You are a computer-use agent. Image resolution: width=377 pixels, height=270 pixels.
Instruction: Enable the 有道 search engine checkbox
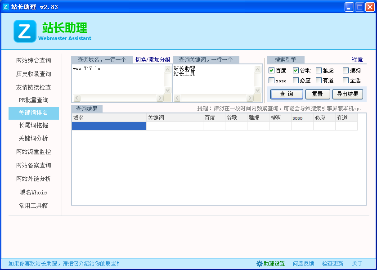pos(319,80)
